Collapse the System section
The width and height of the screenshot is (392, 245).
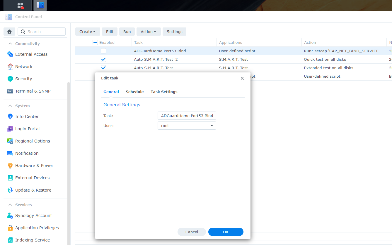pos(10,106)
